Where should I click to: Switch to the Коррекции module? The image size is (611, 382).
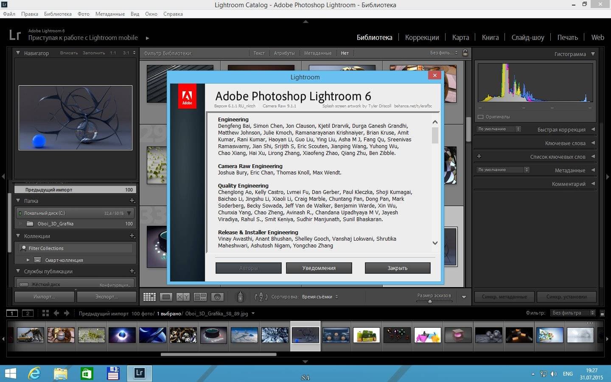tap(422, 37)
